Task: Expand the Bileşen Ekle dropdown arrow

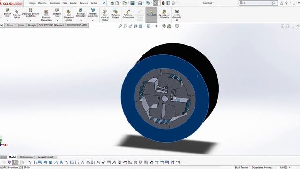Action: tap(7, 20)
